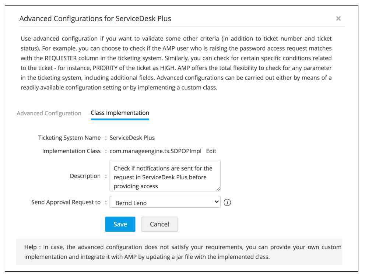
Task: Expand the Send Approval Request dropdown arrow
Action: 216,202
